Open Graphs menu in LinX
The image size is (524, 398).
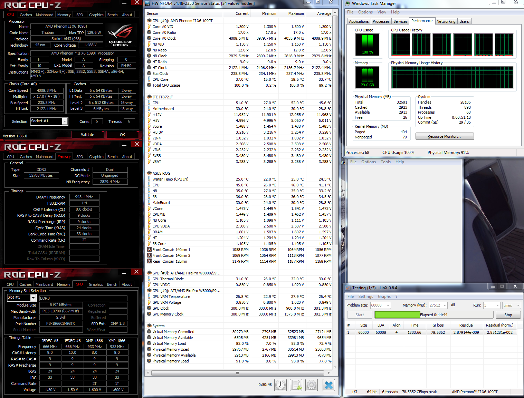click(384, 297)
